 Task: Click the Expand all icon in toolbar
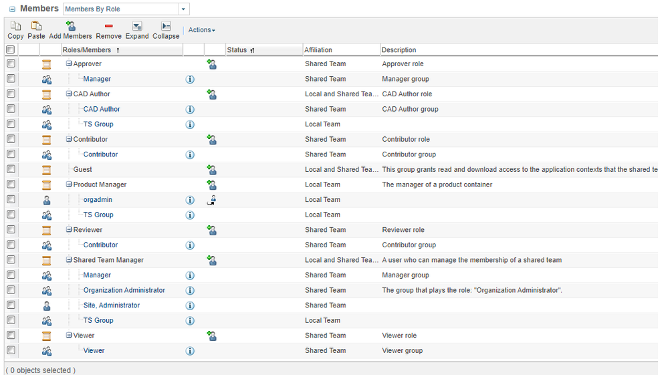pyautogui.click(x=137, y=26)
